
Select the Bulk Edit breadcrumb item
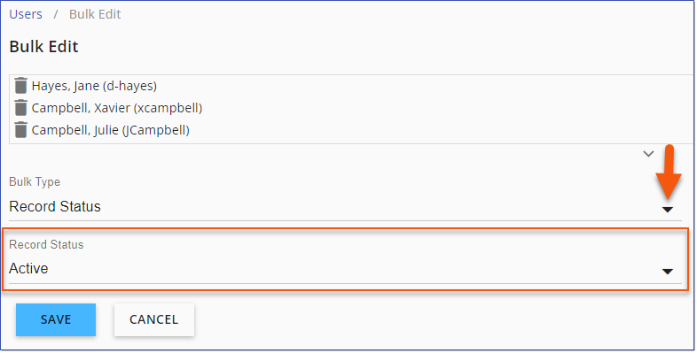95,14
